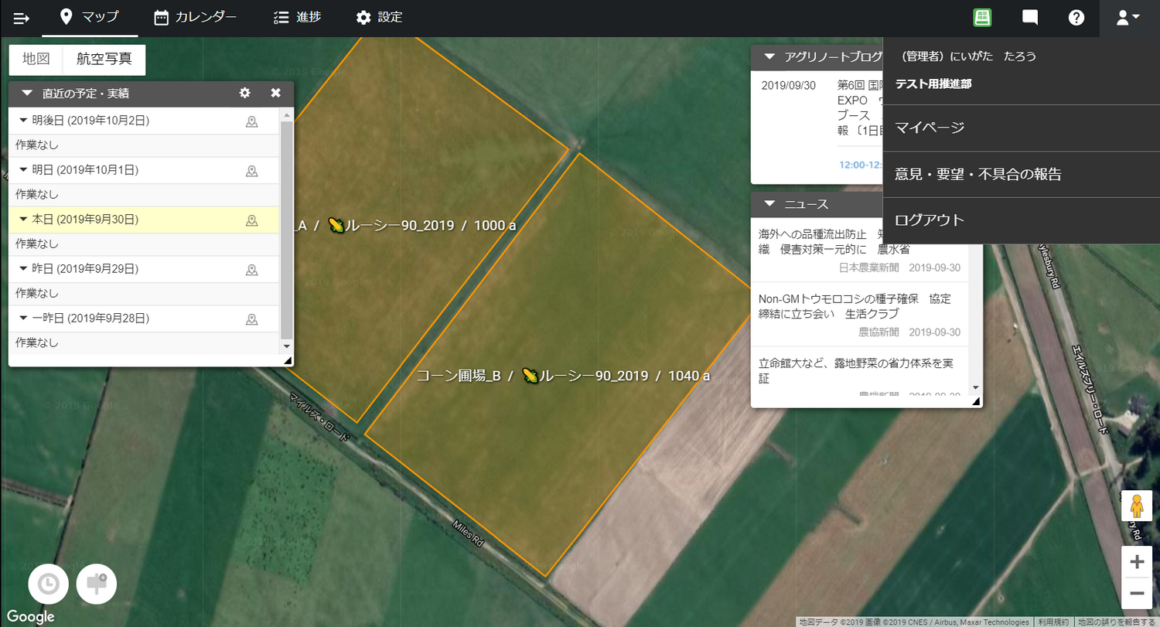Collapse the アグリノートブログ panel
1160x627 pixels.
click(769, 56)
